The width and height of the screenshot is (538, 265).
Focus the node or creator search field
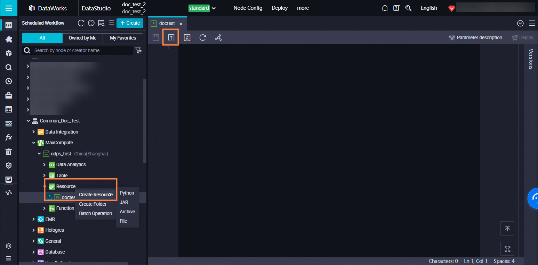[x=78, y=50]
